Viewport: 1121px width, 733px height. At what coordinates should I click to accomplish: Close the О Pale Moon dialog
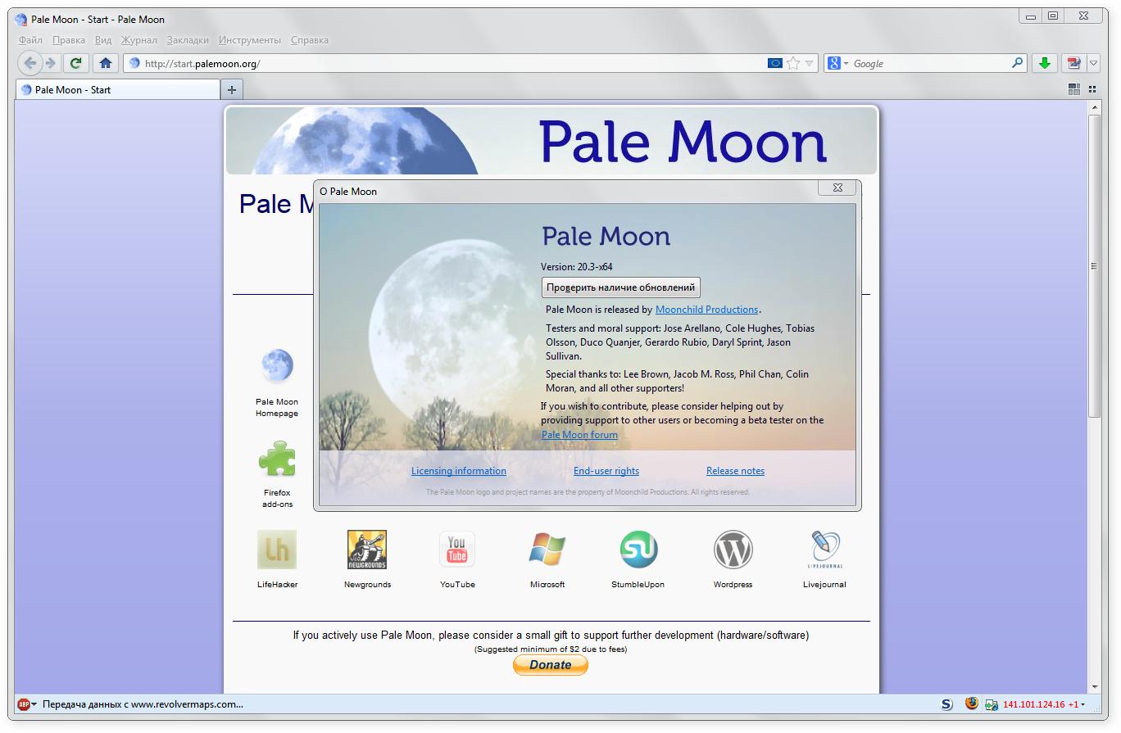click(837, 188)
